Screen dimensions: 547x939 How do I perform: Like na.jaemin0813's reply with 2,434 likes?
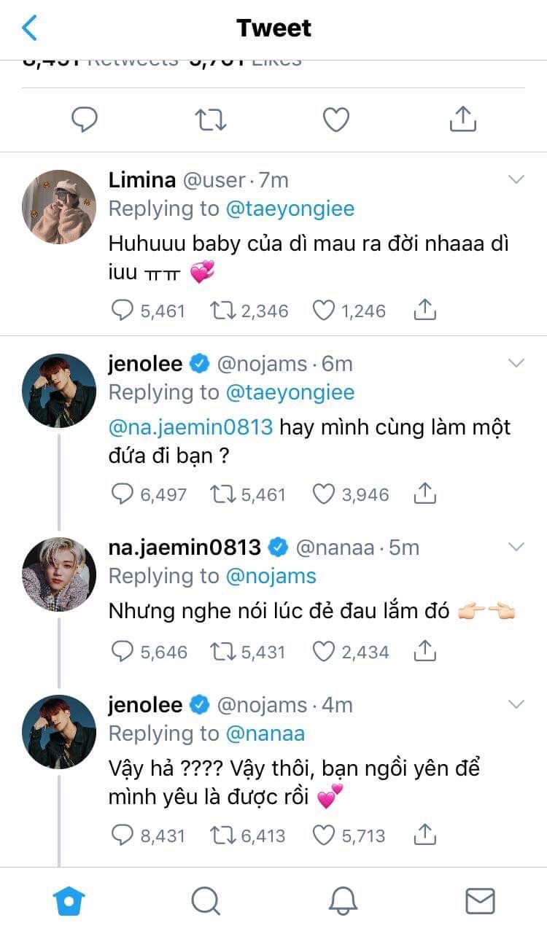click(324, 651)
